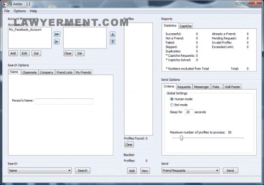Switch to the Friend Lists tab
Viewport: 264px width, 185px height.
click(x=65, y=72)
